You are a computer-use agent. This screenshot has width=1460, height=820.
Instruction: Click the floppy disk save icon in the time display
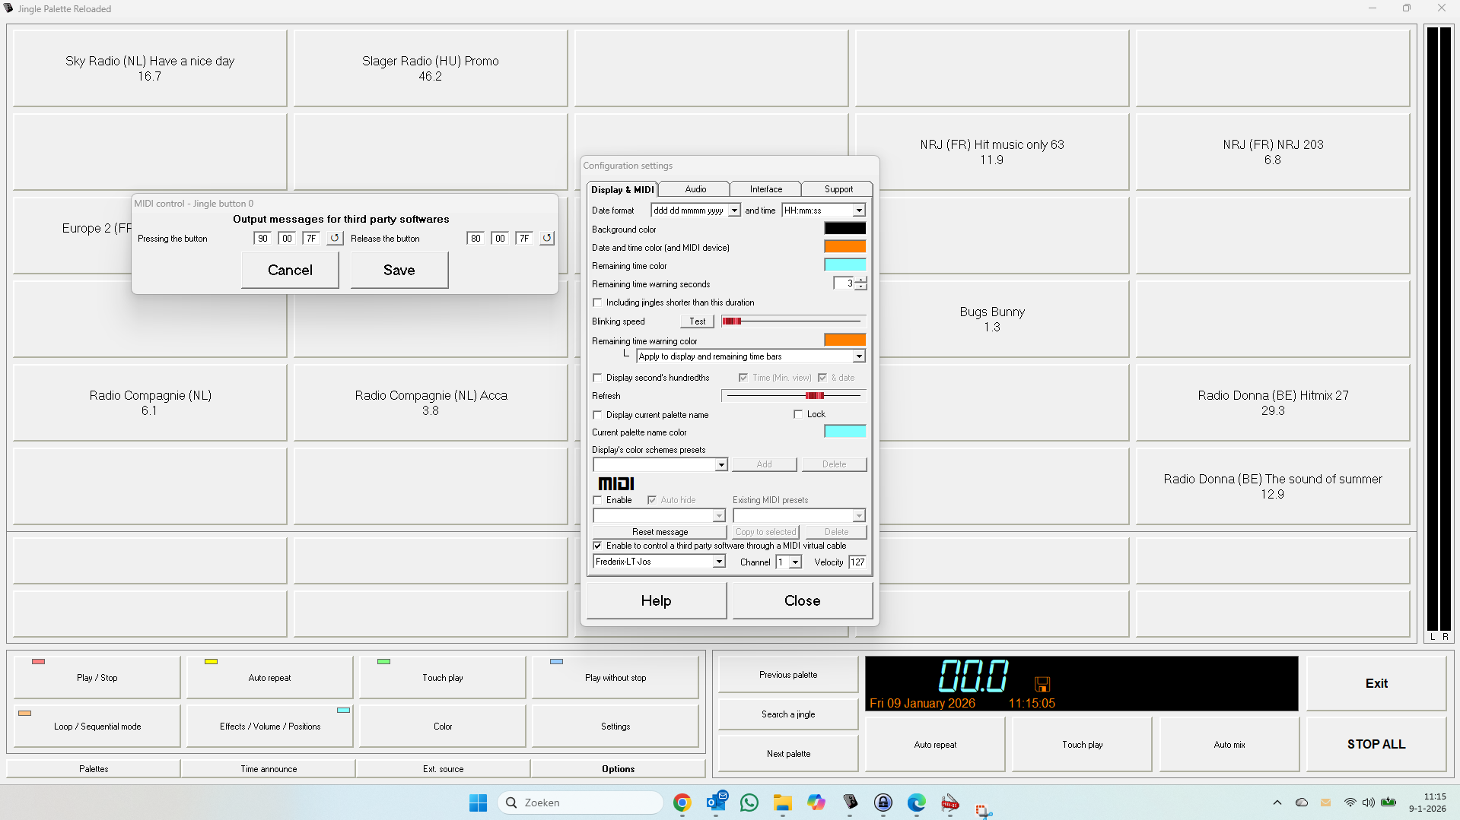(x=1042, y=682)
